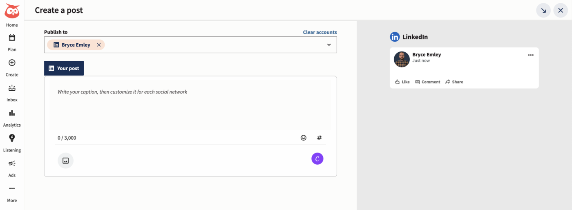Click the Hootsuite owl logo
Image resolution: width=572 pixels, height=210 pixels.
point(12,10)
